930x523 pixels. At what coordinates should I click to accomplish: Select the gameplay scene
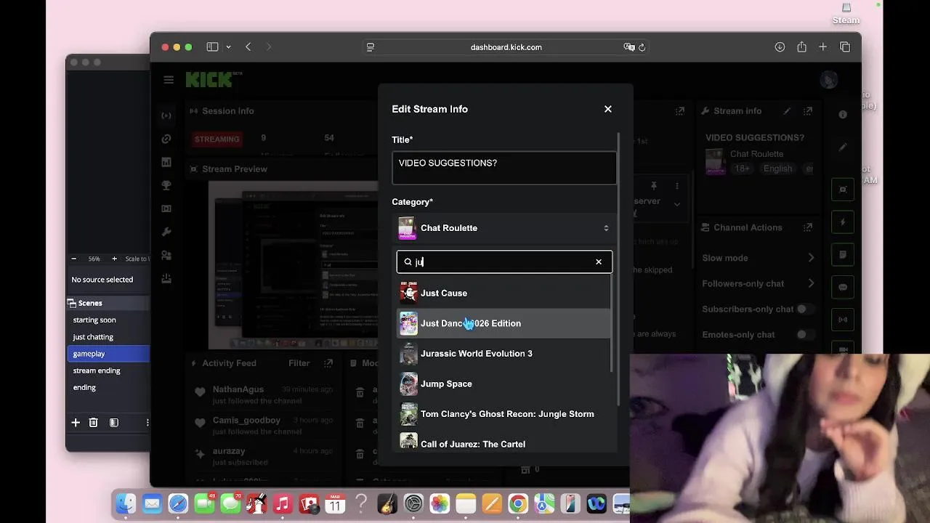click(108, 354)
